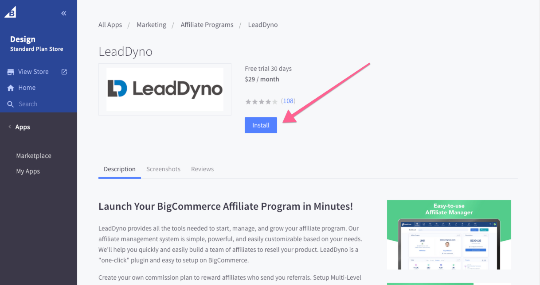Click the Affiliate Manager preview image

449,235
